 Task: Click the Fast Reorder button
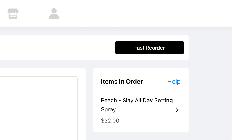pyautogui.click(x=149, y=48)
